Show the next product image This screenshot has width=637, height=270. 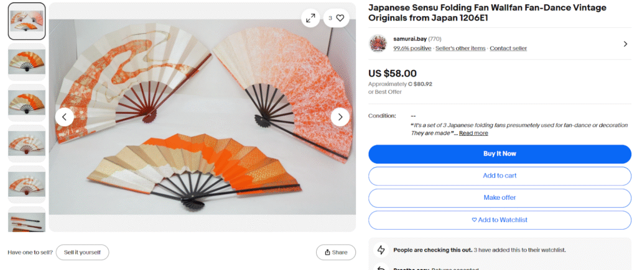coord(340,116)
